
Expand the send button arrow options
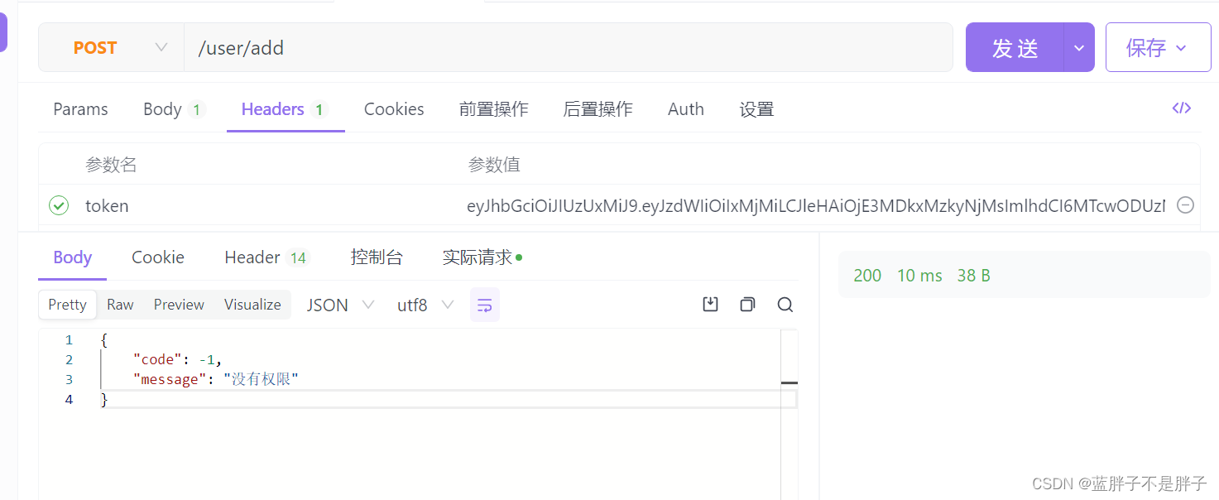pyautogui.click(x=1079, y=48)
